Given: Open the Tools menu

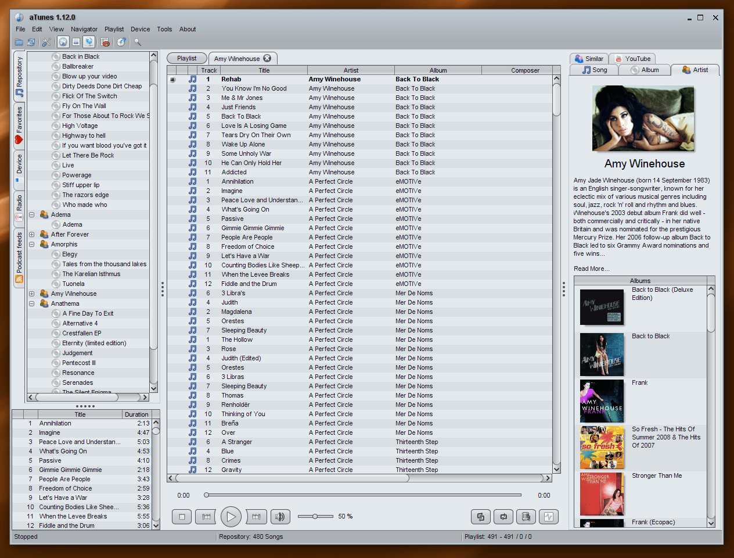Looking at the screenshot, I should [164, 29].
